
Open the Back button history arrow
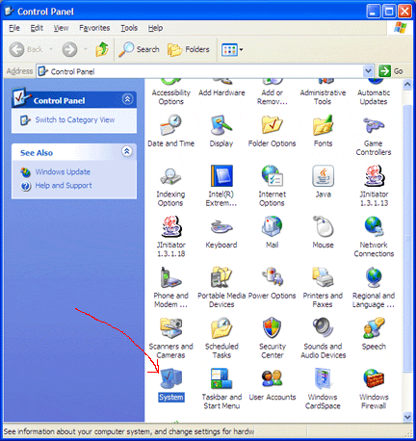pyautogui.click(x=51, y=49)
